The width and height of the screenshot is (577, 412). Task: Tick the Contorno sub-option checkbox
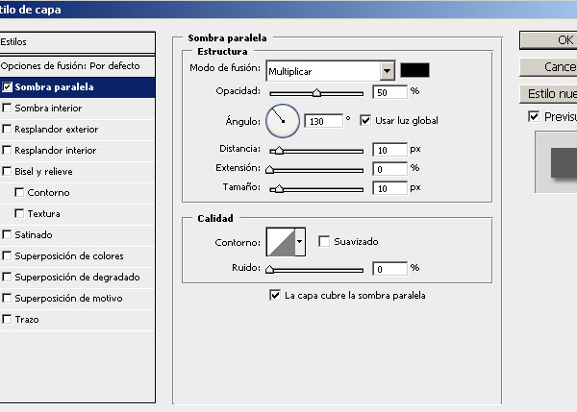tap(19, 192)
